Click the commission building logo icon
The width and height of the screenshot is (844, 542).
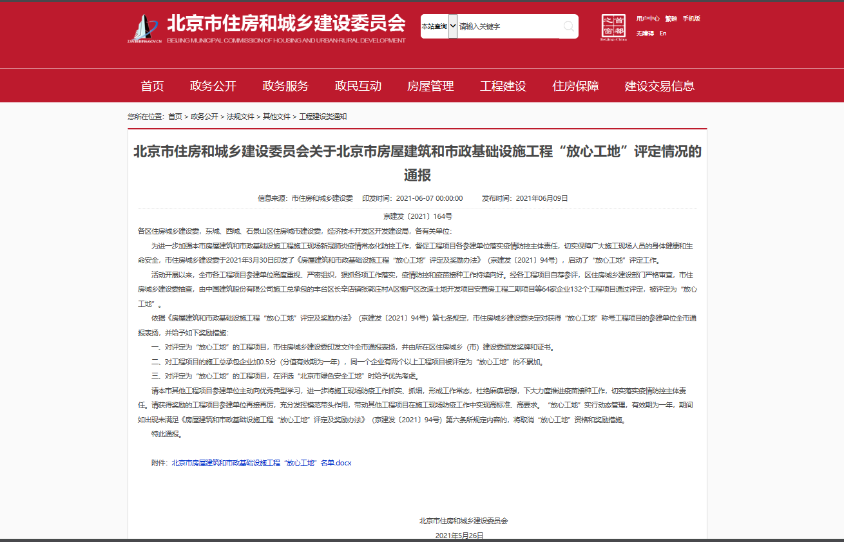[144, 28]
